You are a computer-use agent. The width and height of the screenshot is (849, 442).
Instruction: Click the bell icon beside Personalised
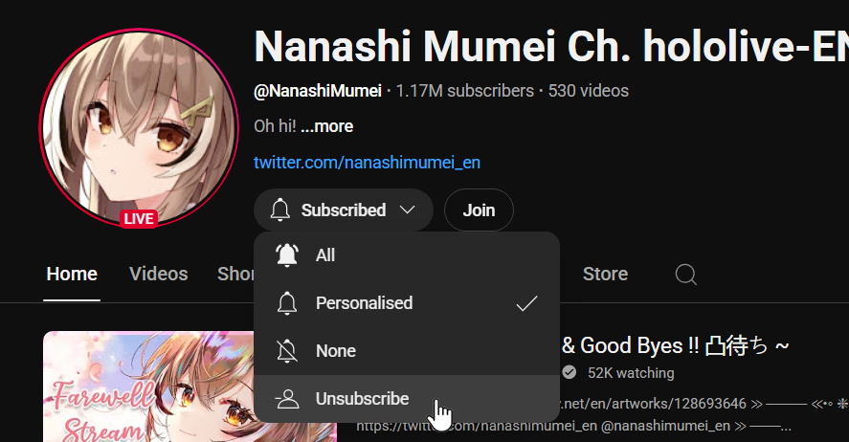(287, 303)
